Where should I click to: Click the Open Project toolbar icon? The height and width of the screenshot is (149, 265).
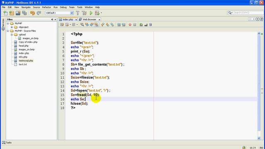18,13
